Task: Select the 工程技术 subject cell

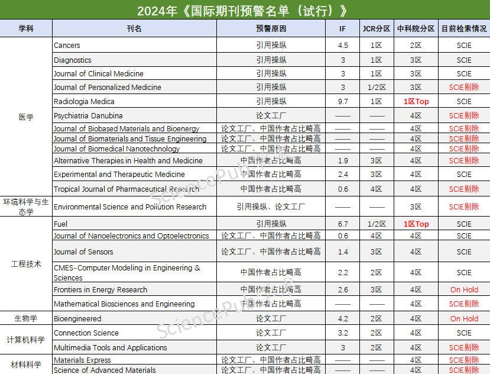Action: 26,264
